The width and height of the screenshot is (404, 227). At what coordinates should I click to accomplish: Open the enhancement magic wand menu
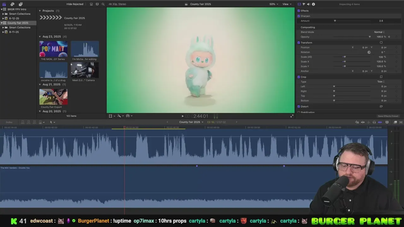point(119,116)
